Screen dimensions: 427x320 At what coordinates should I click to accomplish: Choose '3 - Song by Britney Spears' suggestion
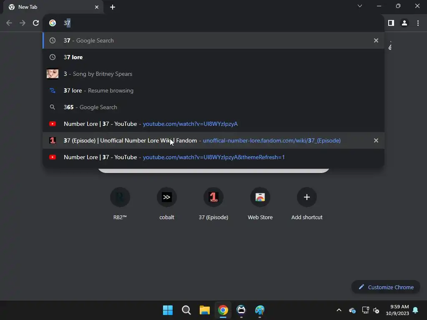click(213, 74)
